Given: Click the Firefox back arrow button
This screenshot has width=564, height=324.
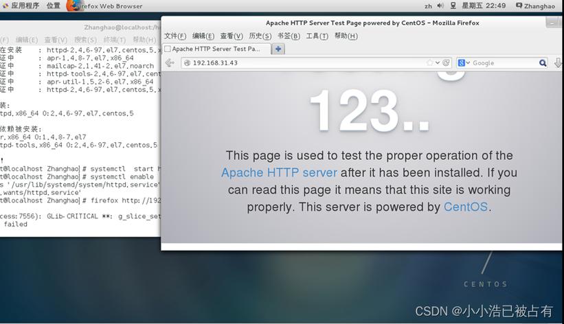Looking at the screenshot, I should pos(170,63).
